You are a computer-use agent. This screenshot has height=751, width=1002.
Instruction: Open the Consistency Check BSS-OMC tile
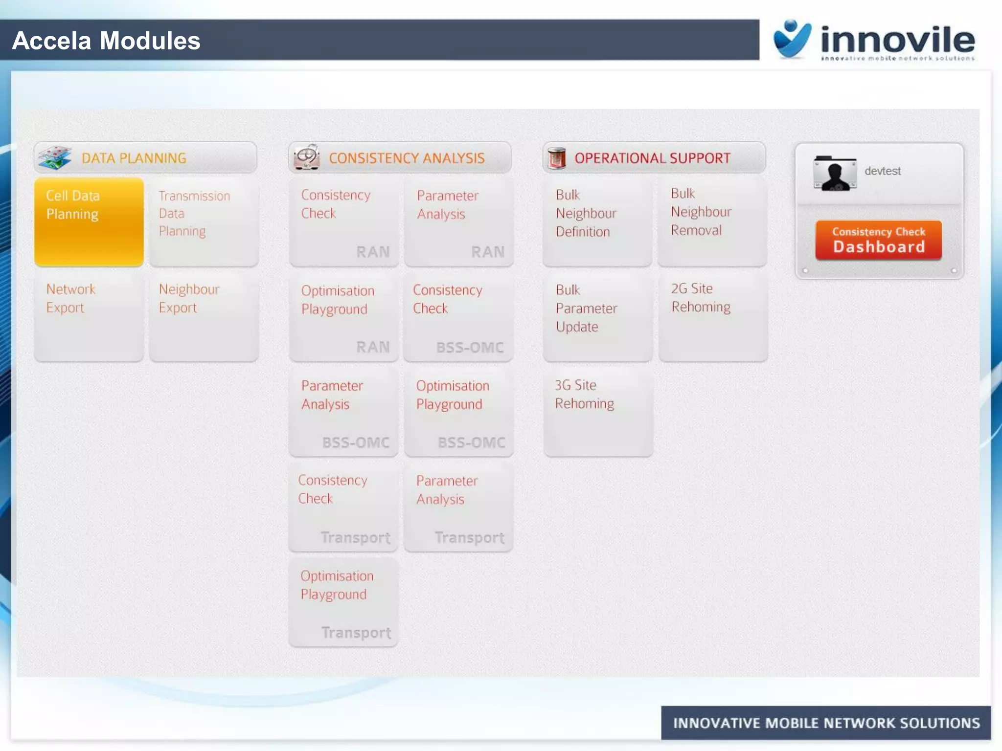(x=459, y=316)
